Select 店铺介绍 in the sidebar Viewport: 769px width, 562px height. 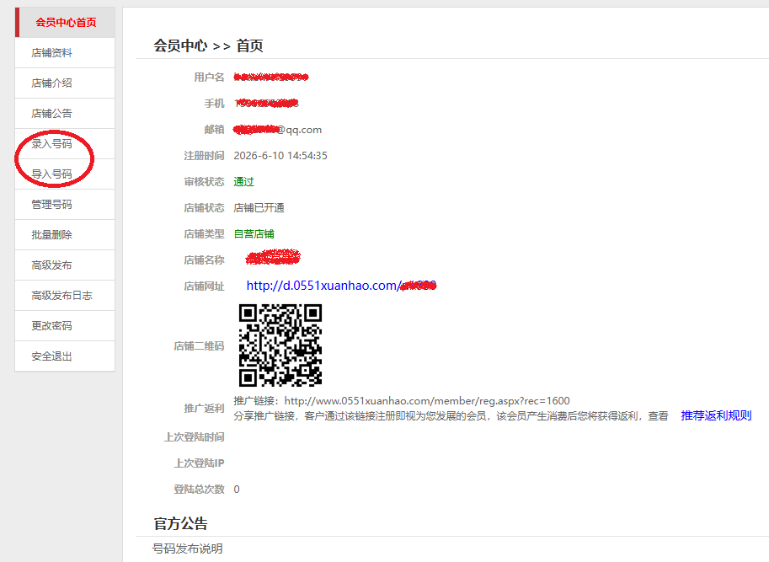[65, 83]
